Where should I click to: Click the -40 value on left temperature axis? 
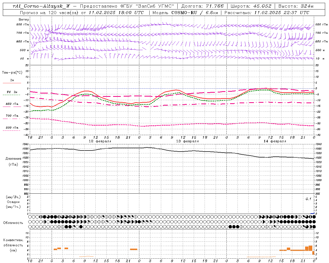pos(26,135)
